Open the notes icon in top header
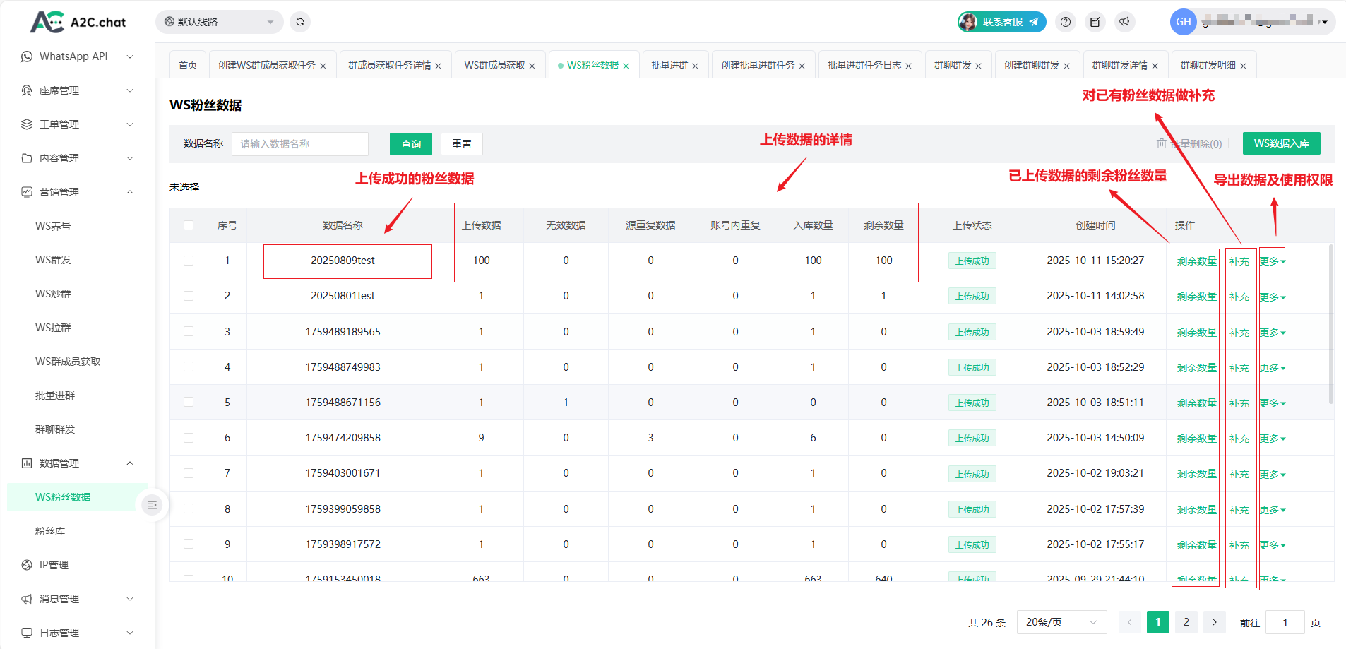Image resolution: width=1346 pixels, height=649 pixels. coord(1095,22)
